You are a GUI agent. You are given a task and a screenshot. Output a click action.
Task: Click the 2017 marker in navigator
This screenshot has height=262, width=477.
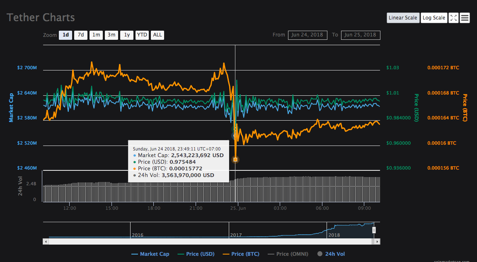click(x=236, y=235)
